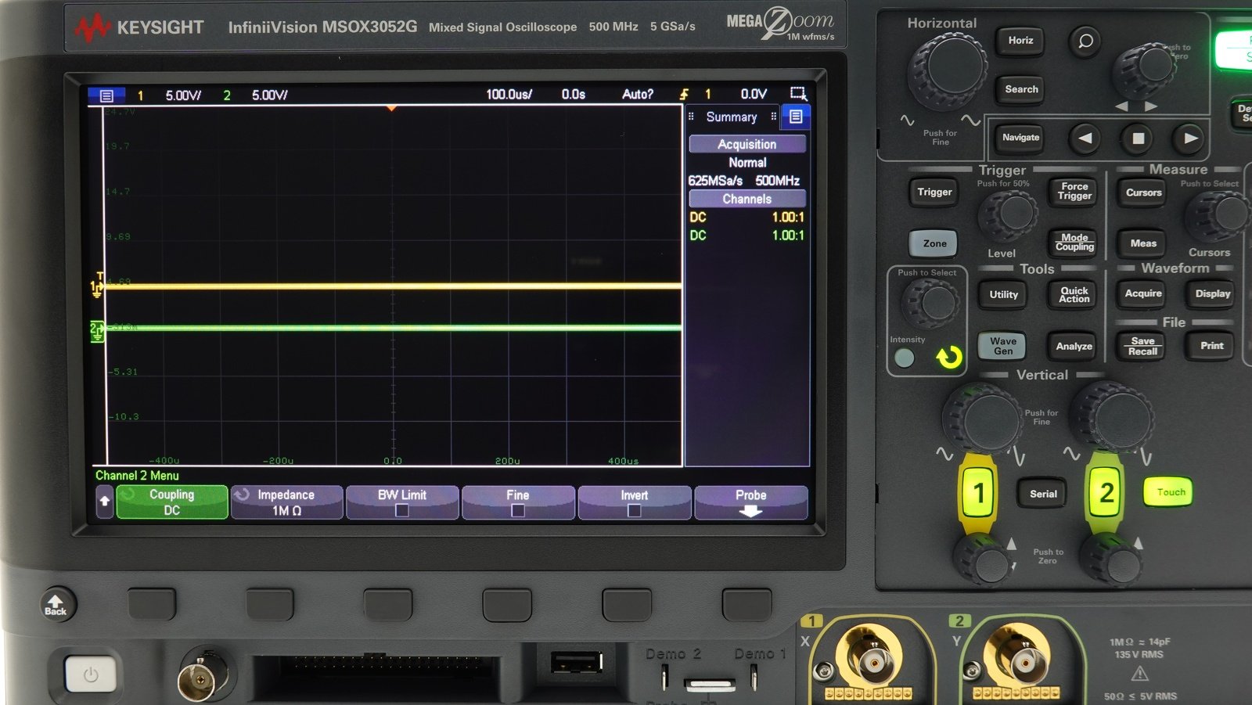Expand the Channels section header
Viewport: 1252px width, 705px height.
(747, 199)
